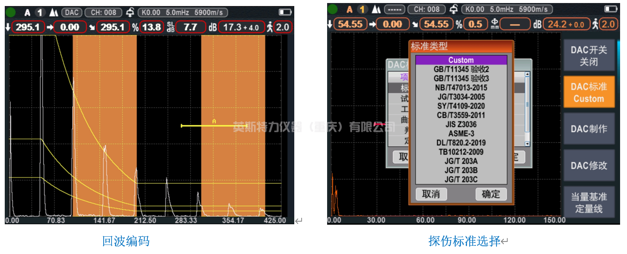The width and height of the screenshot is (627, 254).
Task: Choose ASME-3 in the standard type list
Action: tap(461, 133)
